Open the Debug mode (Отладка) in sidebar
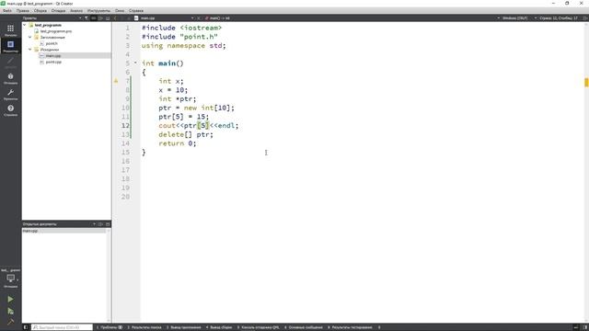589x331 pixels. pyautogui.click(x=10, y=78)
